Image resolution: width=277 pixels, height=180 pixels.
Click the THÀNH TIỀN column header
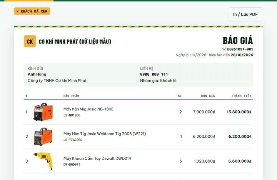242,96
